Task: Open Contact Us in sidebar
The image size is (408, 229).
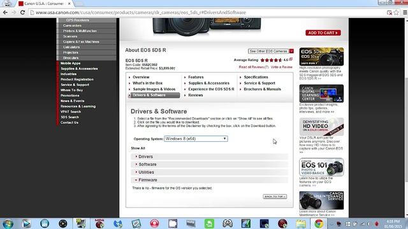Action: (x=69, y=123)
